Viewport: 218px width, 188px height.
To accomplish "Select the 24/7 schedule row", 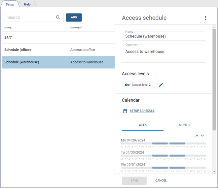I will 58,38.
